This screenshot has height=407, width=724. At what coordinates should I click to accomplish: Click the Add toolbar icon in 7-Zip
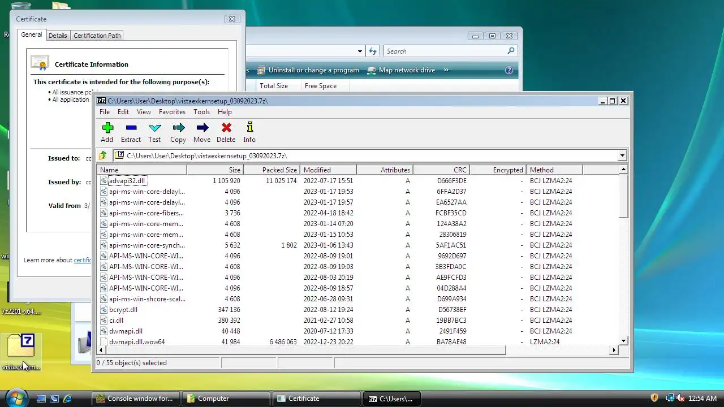(x=107, y=128)
